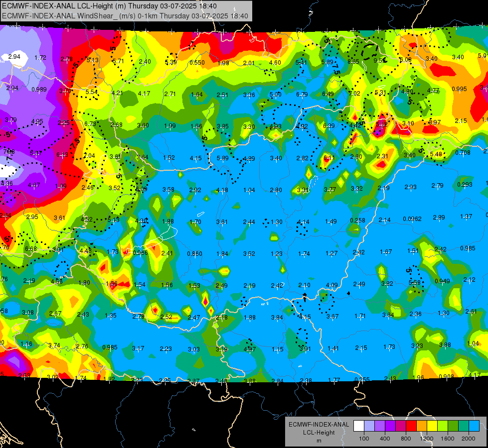488x448 pixels.
Task: Click the wind shear value 0.860
Action: click(x=194, y=254)
